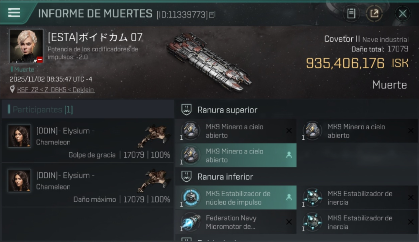Click the victim pilot portrait
The width and height of the screenshot is (419, 242).
(x=26, y=46)
